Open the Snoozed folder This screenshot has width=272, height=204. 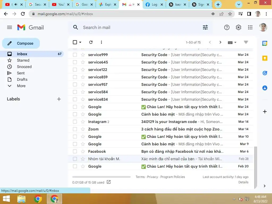pos(24,67)
